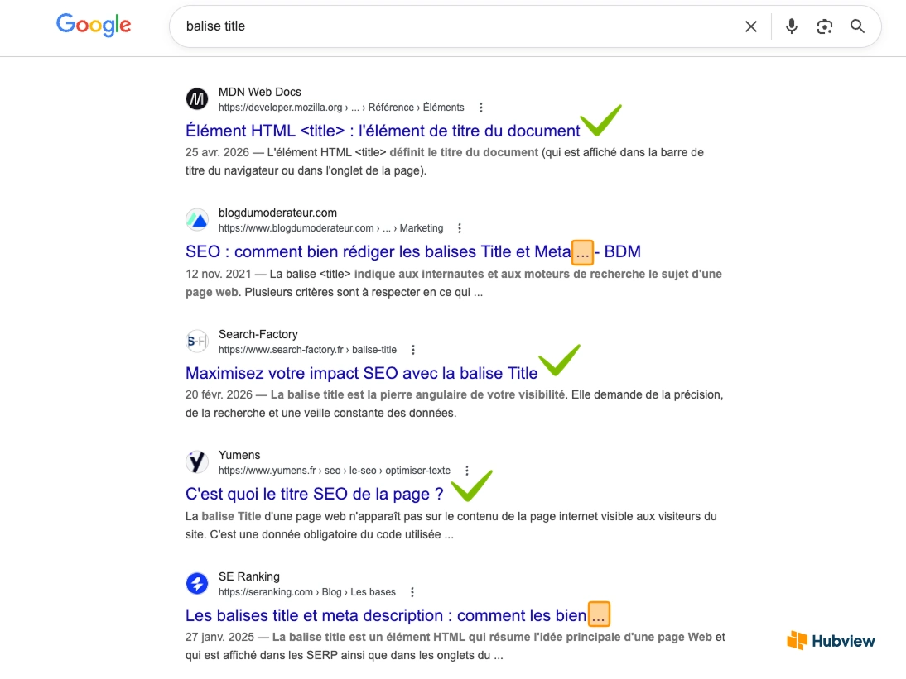Start voice search with the microphone icon
Viewport: 906px width, 679px height.
tap(792, 26)
